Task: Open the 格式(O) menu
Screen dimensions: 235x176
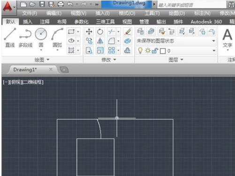Action: tap(127, 14)
